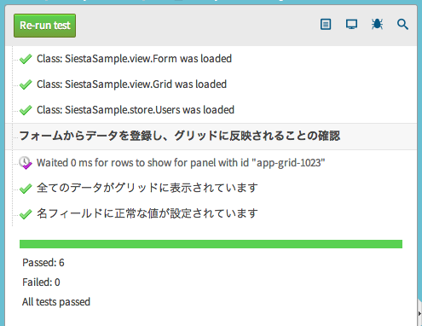Click the green test progress bar

pyautogui.click(x=211, y=244)
